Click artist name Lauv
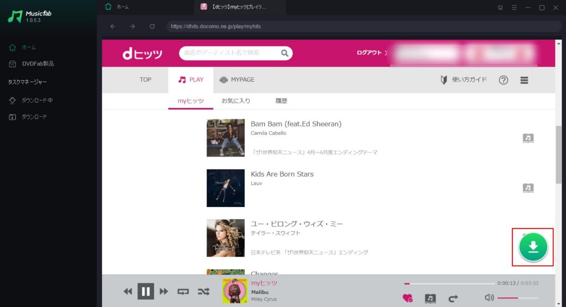566x307 pixels. (257, 183)
